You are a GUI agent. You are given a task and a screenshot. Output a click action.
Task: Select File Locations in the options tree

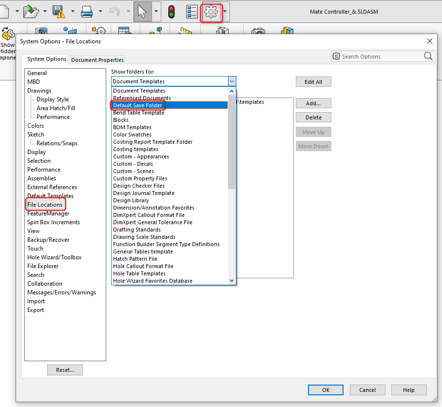coord(45,204)
